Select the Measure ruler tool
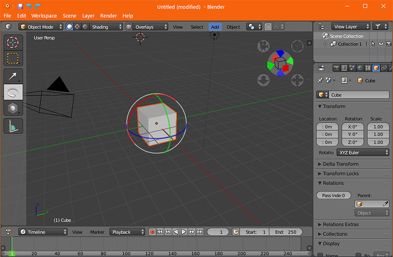393x257 pixels. tap(13, 126)
